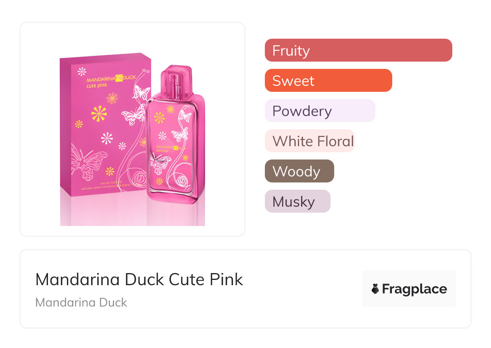
Task: Click the white asterisk flower atop the box
Action: click(x=82, y=72)
